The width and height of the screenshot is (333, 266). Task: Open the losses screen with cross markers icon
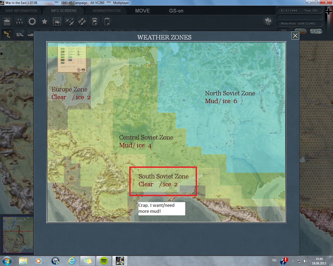[20, 21]
